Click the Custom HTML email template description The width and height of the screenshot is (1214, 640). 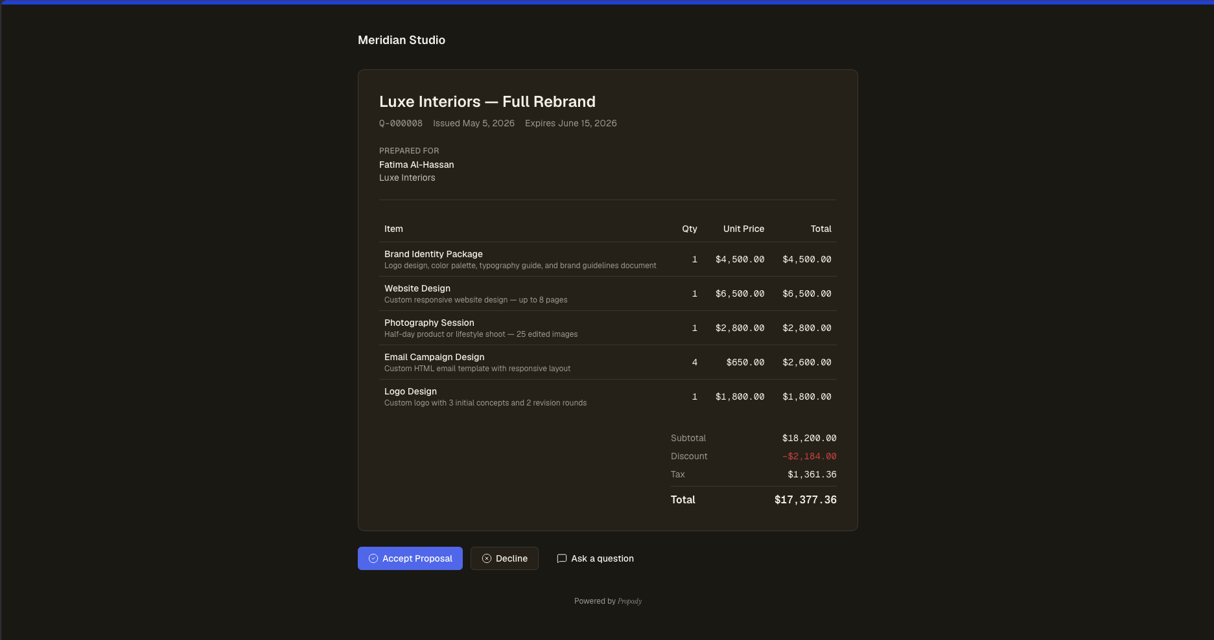[x=478, y=369]
